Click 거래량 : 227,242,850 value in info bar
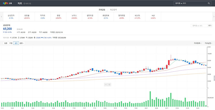The image size is (215, 110). [x=59, y=38]
